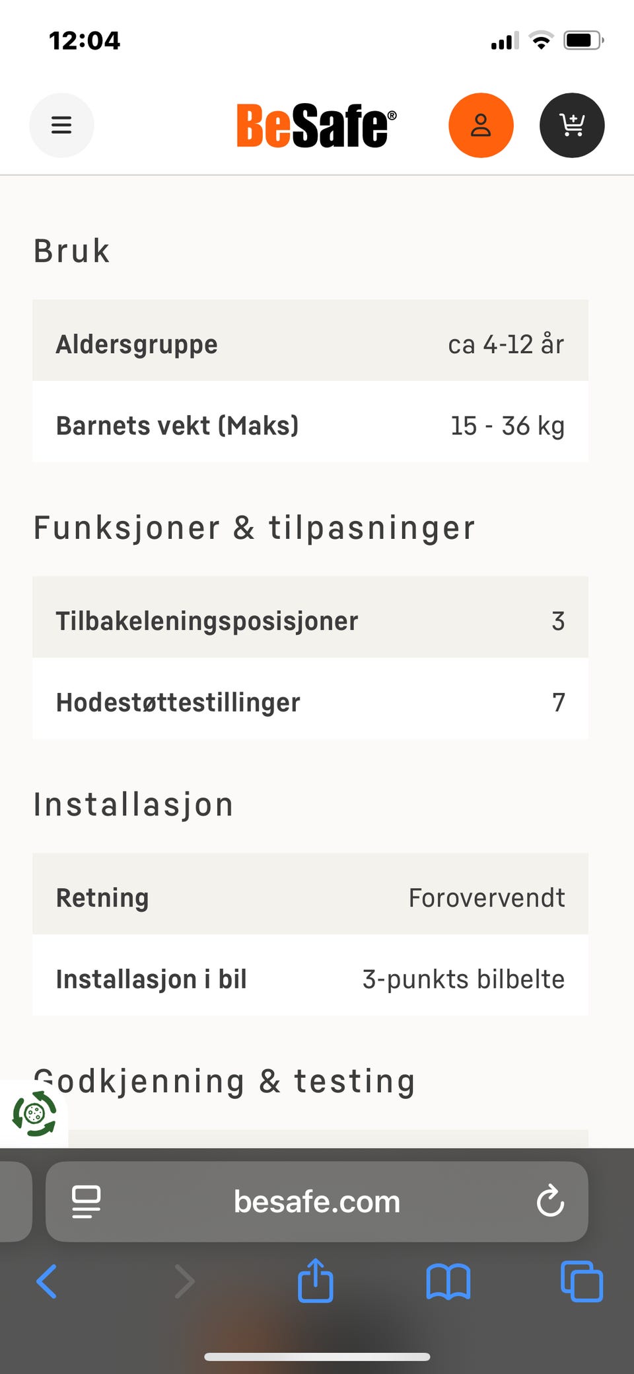Screen dimensions: 634x1374
Task: Open Safari bookmarks book icon
Action: (x=448, y=1281)
